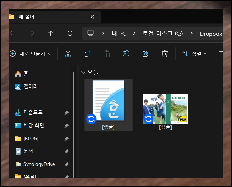Open the 다운로드 folder in sidebar

29,113
